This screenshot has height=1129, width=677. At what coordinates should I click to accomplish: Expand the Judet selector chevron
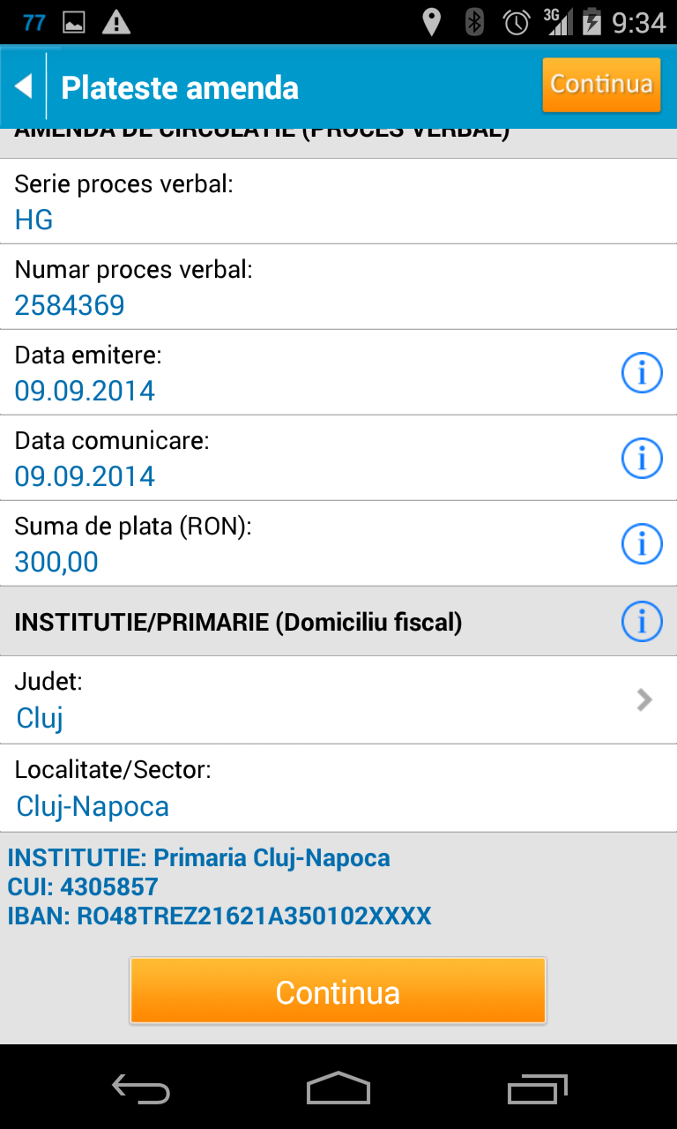(x=644, y=700)
